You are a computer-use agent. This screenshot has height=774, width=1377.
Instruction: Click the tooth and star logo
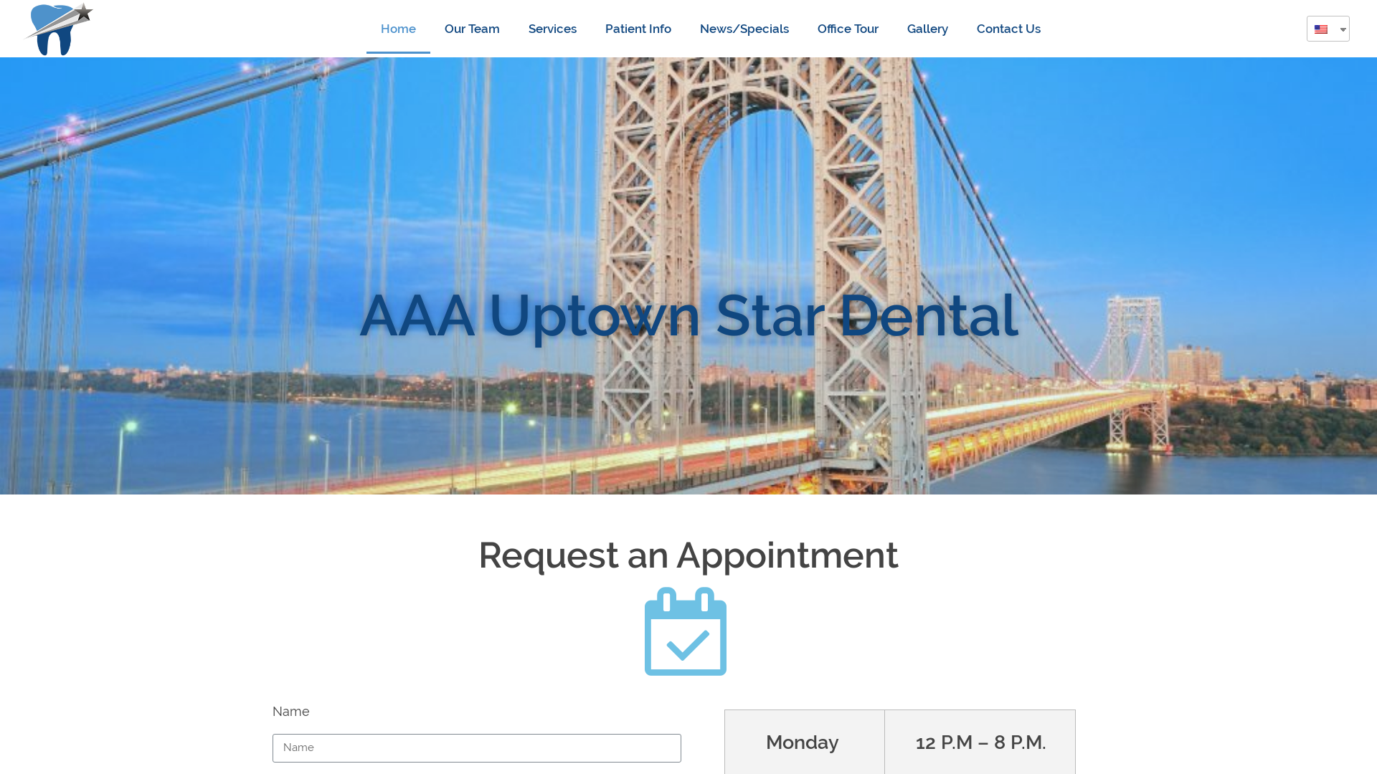59,29
